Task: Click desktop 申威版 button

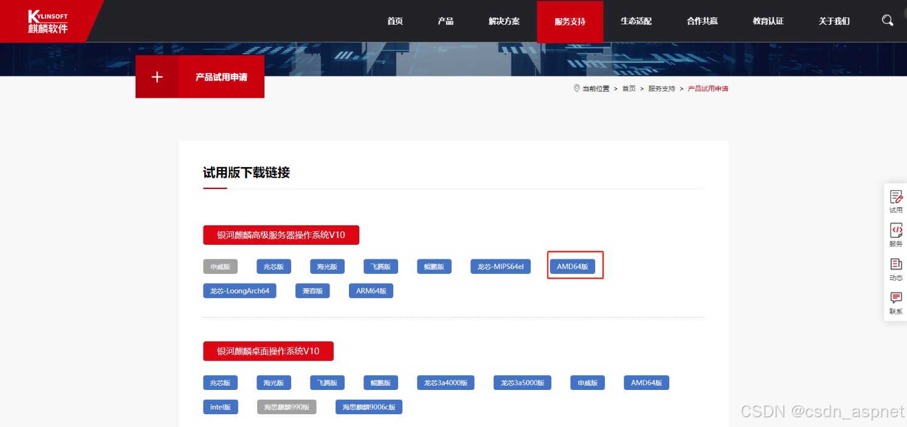Action: click(x=587, y=383)
